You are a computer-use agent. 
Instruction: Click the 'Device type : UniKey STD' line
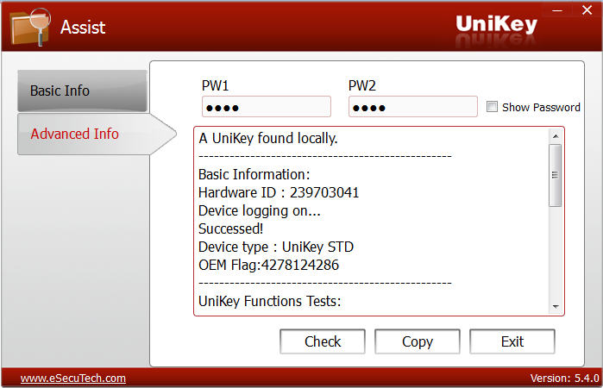(276, 247)
